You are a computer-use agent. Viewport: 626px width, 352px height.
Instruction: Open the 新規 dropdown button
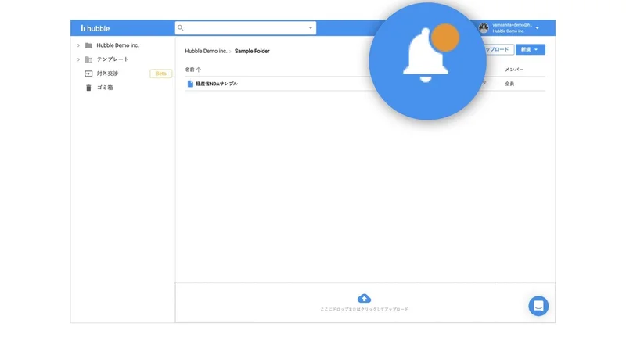point(531,49)
